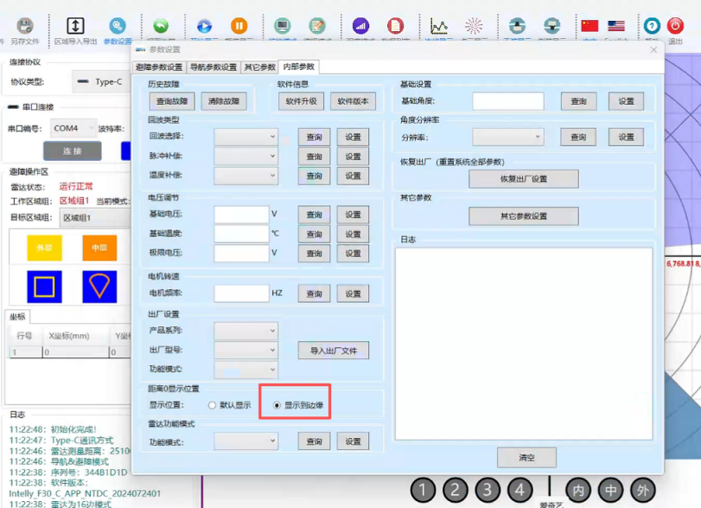Select the orange 中层 color swatch
Image resolution: width=701 pixels, height=508 pixels.
click(99, 248)
